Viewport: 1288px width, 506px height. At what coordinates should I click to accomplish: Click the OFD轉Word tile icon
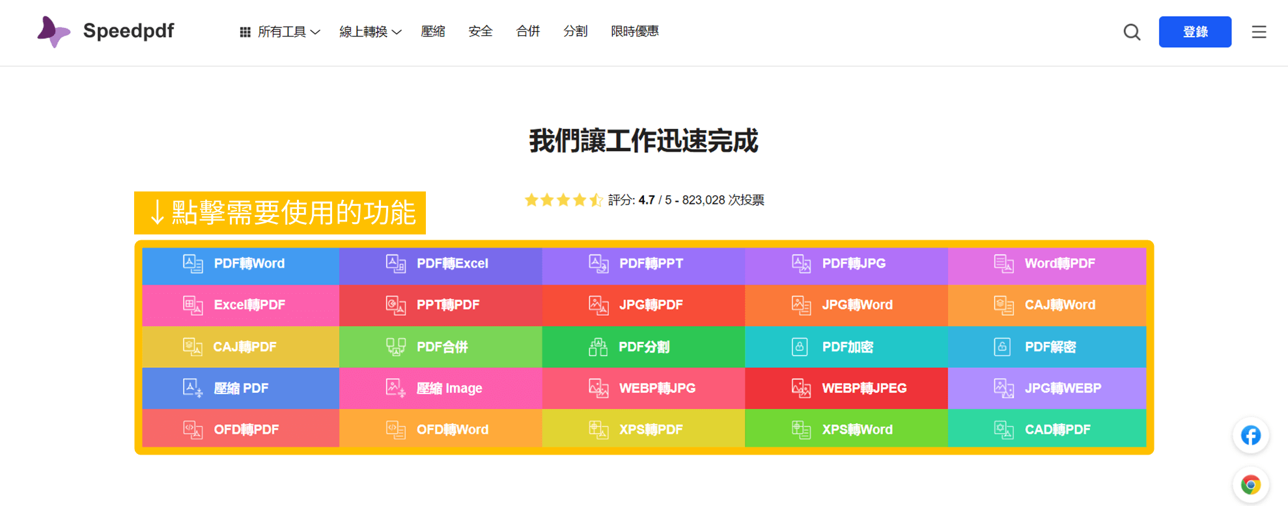tap(396, 430)
